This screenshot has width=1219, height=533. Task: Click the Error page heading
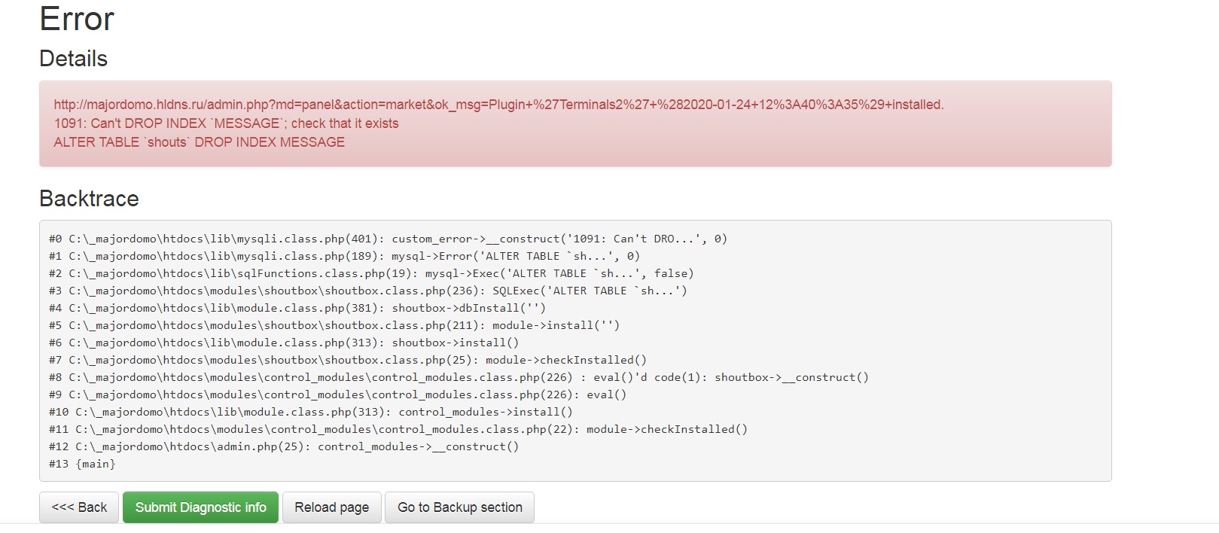(x=77, y=19)
